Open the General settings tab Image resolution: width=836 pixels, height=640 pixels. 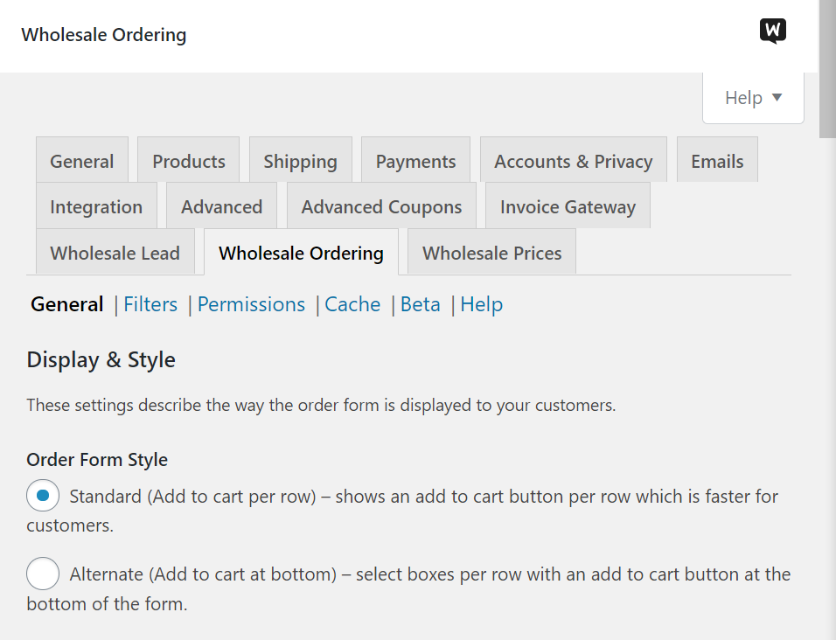point(81,161)
